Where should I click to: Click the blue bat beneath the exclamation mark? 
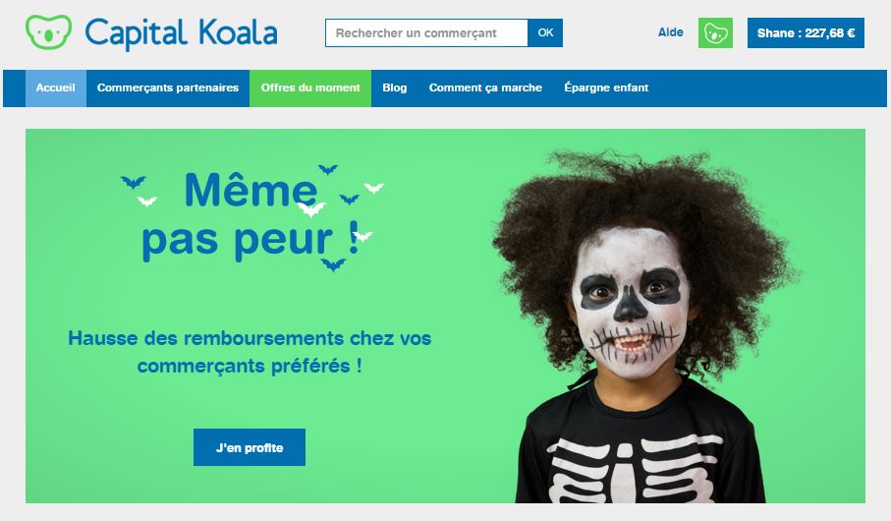[333, 264]
